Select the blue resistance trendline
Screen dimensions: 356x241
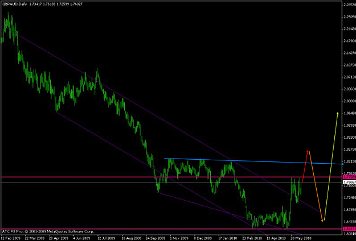(254, 161)
